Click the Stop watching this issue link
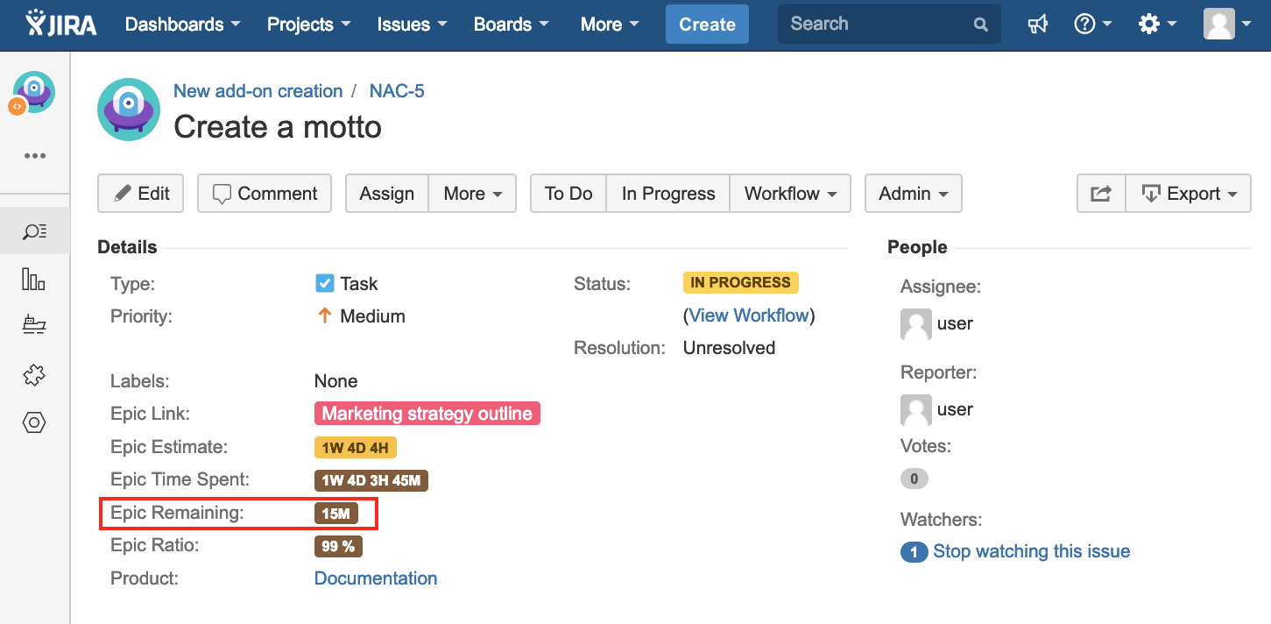Viewport: 1271px width, 624px height. click(x=1031, y=551)
